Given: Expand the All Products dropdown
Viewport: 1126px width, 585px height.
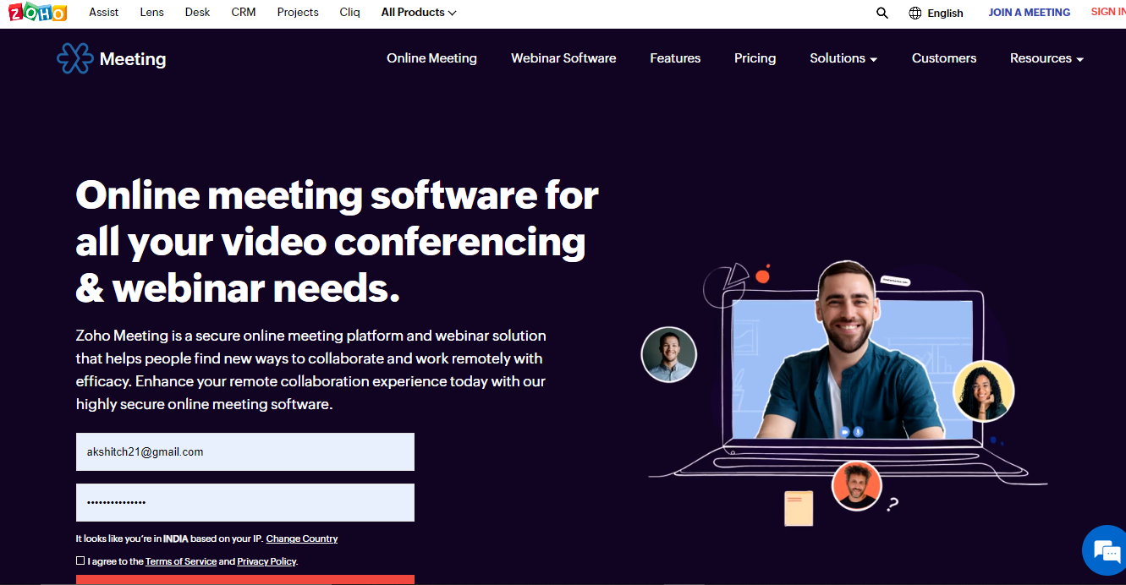Looking at the screenshot, I should [419, 13].
